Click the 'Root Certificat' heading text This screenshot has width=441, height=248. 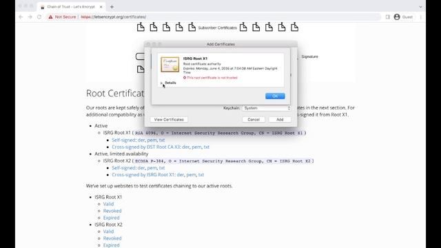tap(115, 94)
